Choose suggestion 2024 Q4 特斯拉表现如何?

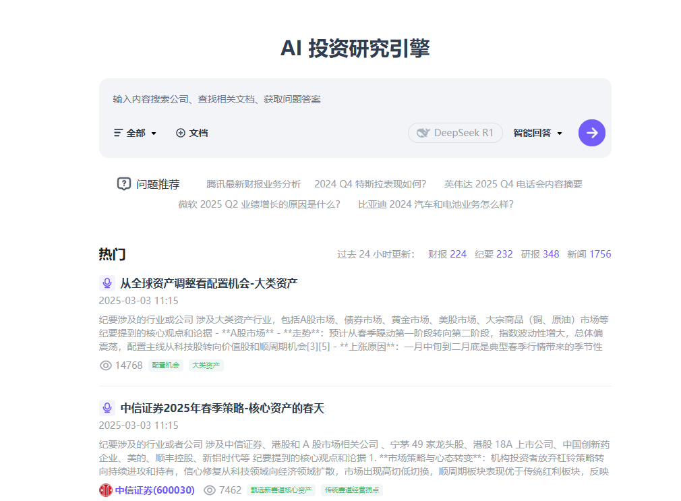click(x=370, y=184)
